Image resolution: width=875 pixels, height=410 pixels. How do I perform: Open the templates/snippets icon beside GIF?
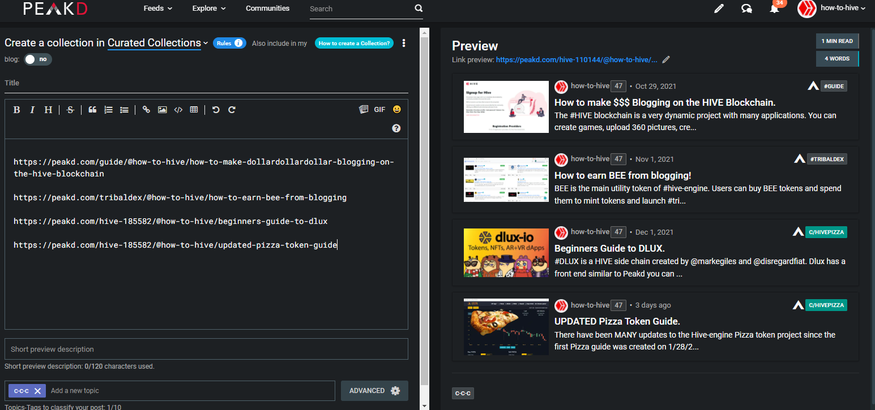364,109
